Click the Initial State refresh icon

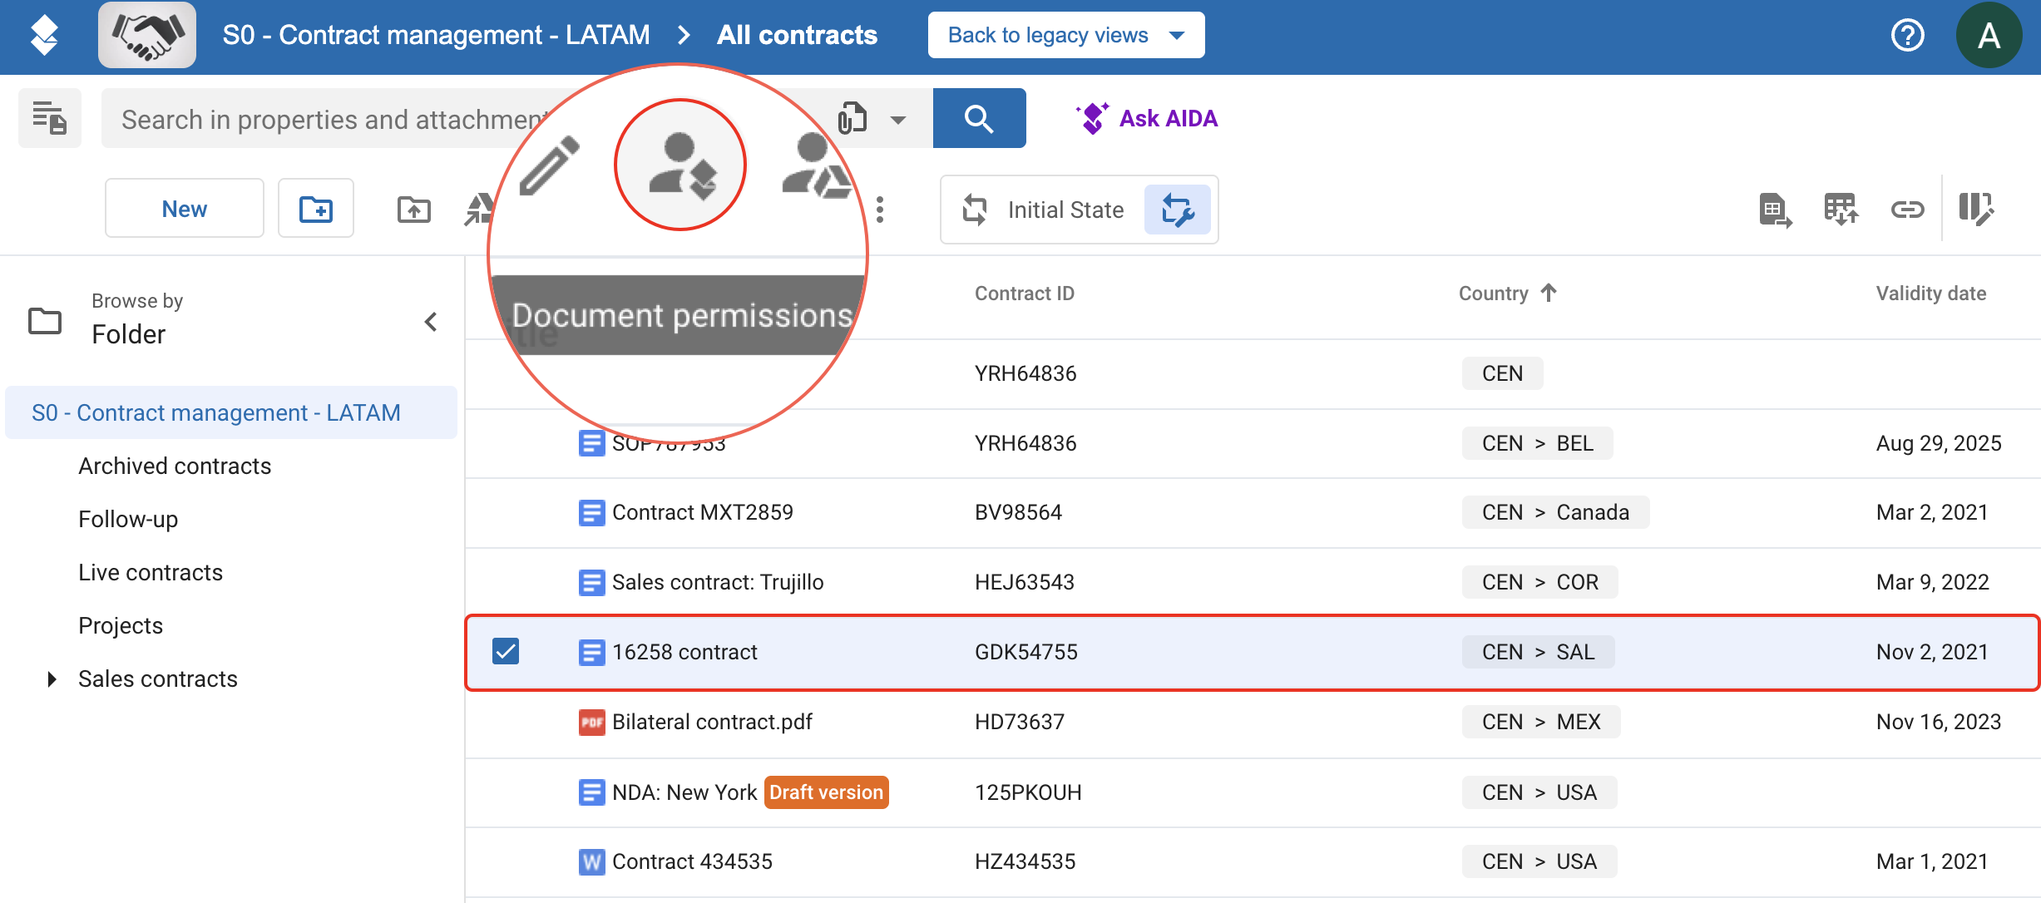tap(975, 210)
